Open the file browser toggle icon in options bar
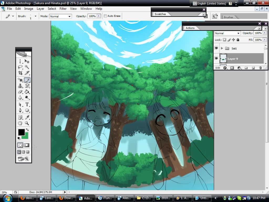 (x=215, y=16)
